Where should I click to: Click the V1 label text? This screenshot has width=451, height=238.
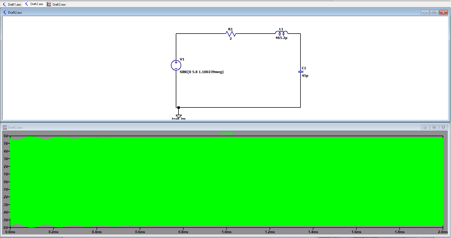[x=182, y=59]
